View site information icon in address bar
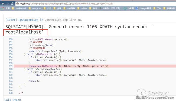 click(17, 4)
